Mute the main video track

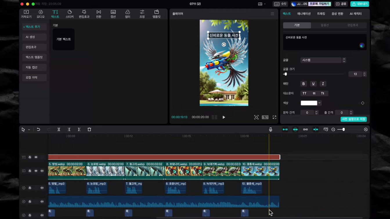point(42,171)
